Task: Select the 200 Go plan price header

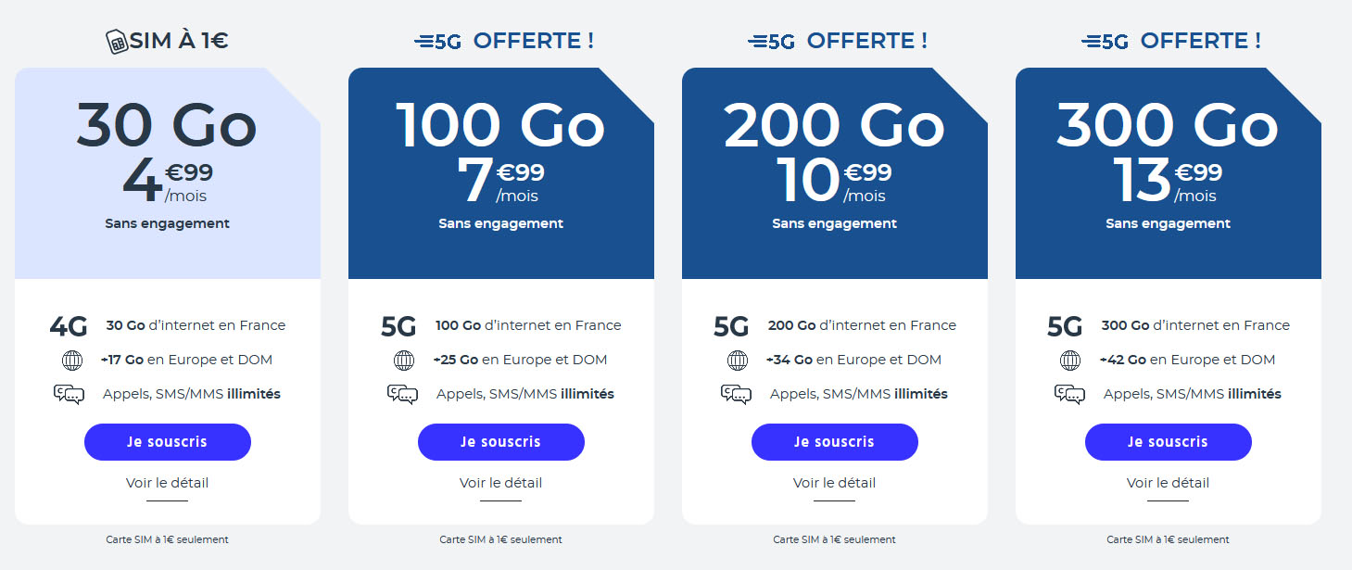Action: click(835, 173)
